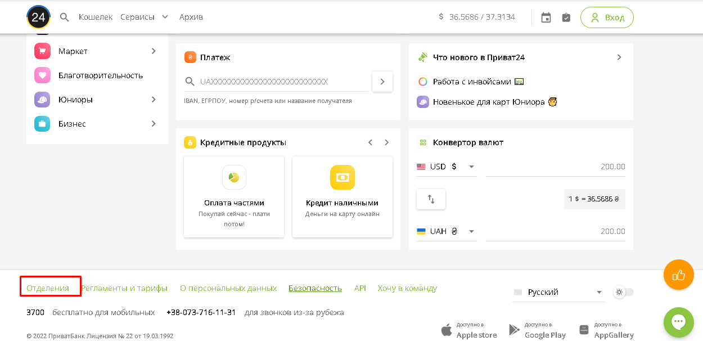Show next credit products with right arrow
The height and width of the screenshot is (341, 703).
tap(386, 142)
